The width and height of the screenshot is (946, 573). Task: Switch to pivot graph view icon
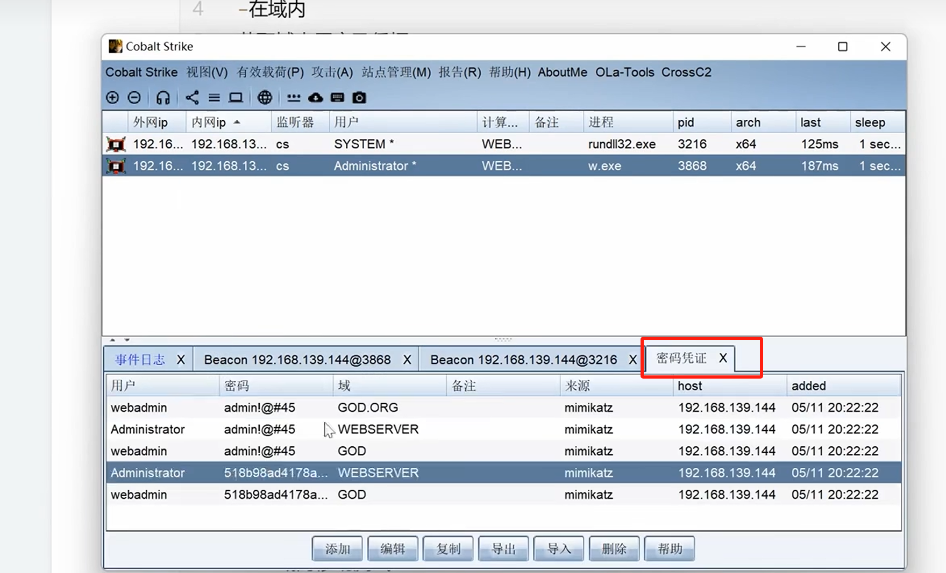pyautogui.click(x=192, y=98)
